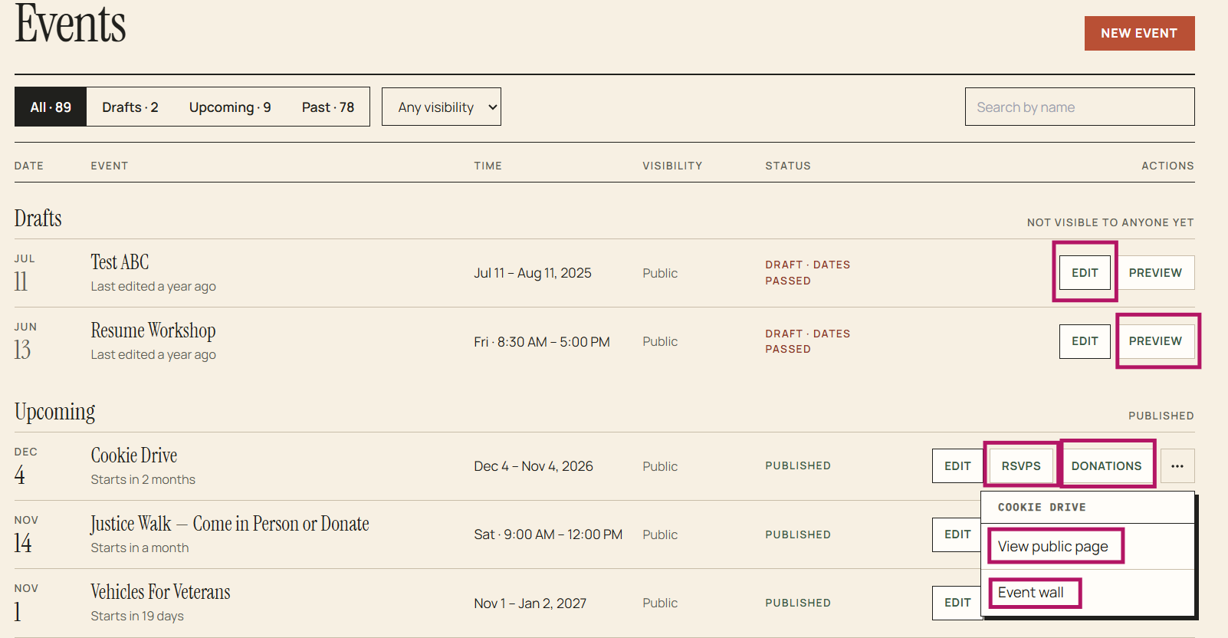
Task: Open the Justice Walk event title
Action: tap(230, 524)
